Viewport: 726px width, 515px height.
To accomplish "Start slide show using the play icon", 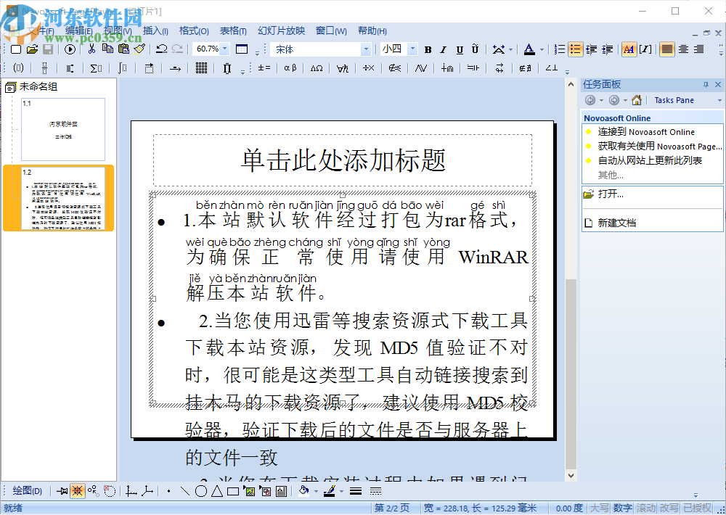I will (69, 49).
